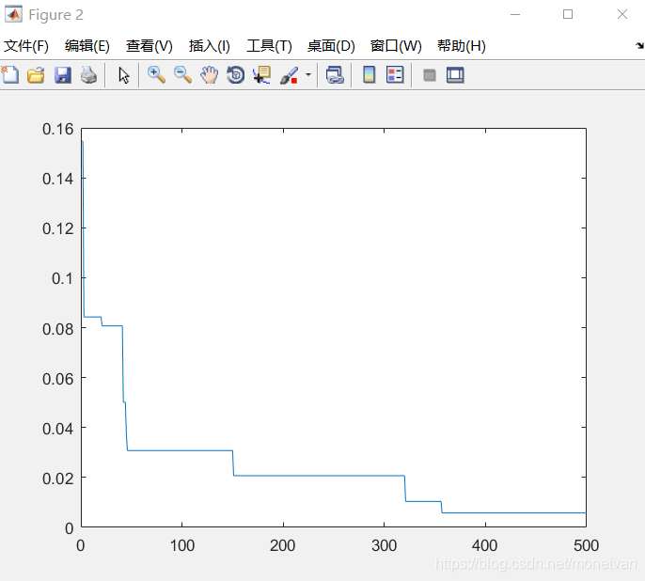The width and height of the screenshot is (645, 581).
Task: Open a file with the folder icon
Action: point(36,75)
